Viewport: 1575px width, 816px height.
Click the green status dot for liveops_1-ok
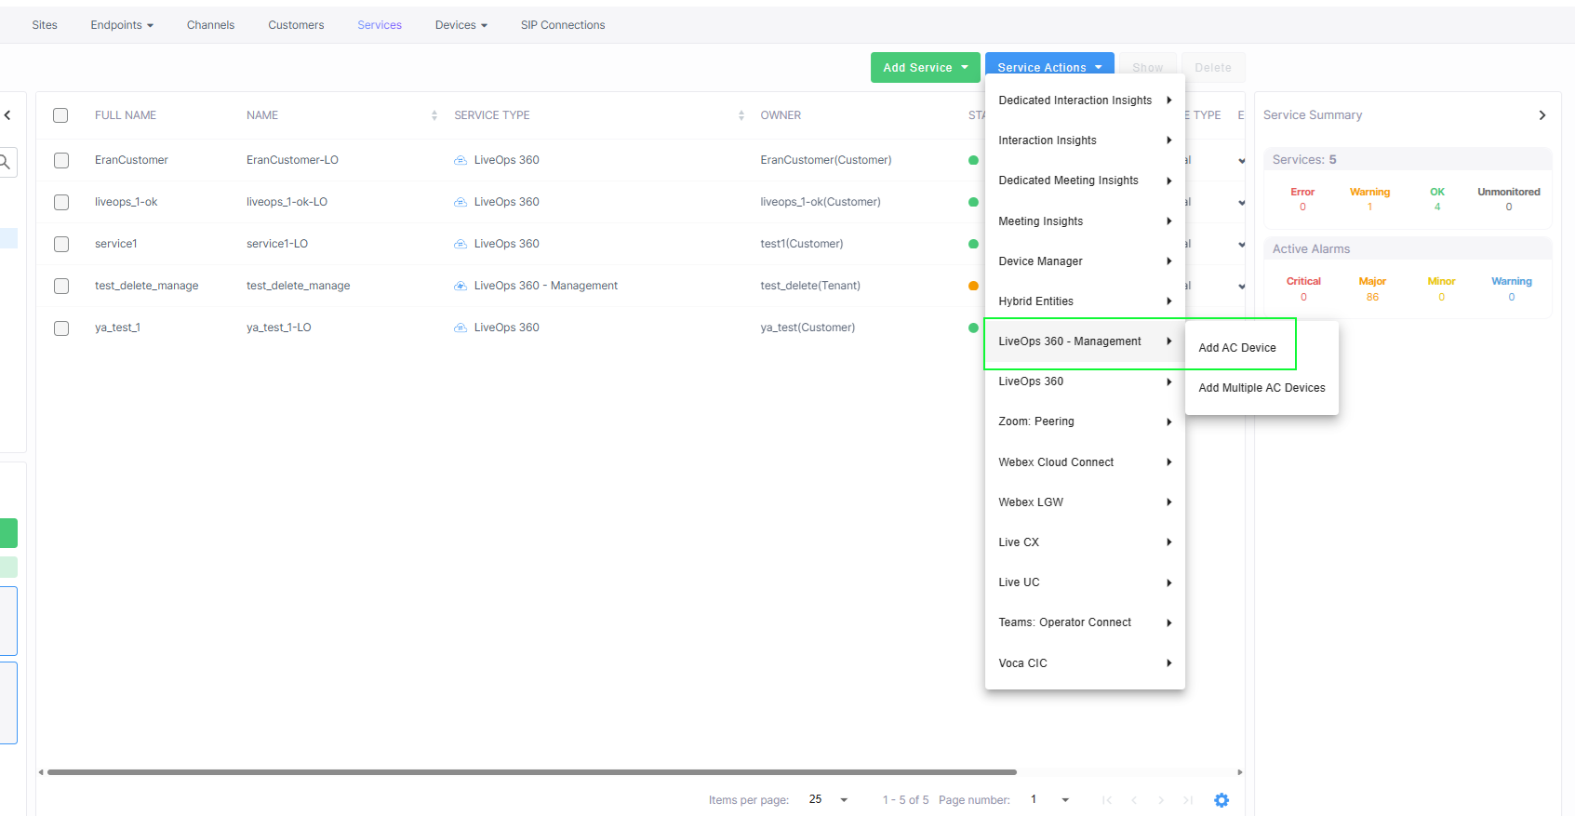(973, 202)
